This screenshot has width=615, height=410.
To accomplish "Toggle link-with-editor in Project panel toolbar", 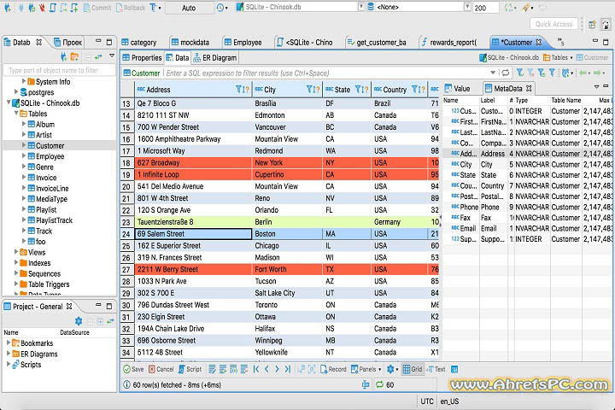I will click(110, 321).
